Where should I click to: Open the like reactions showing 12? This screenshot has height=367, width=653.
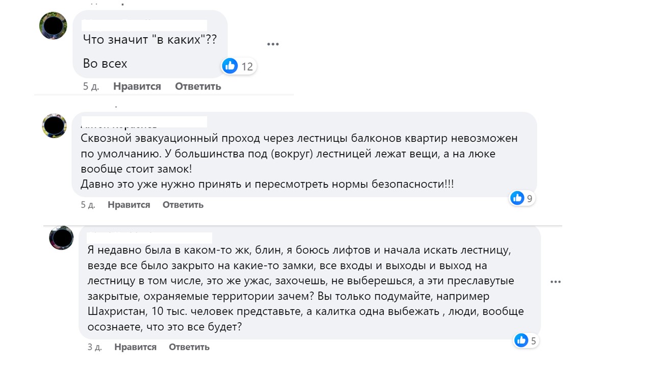point(238,66)
